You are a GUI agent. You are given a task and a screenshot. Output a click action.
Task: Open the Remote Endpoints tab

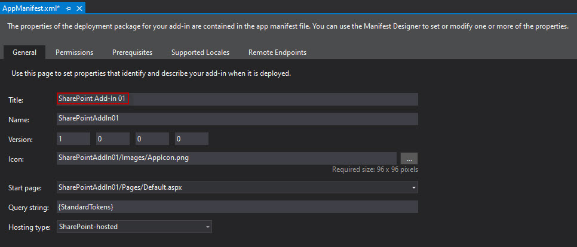pyautogui.click(x=278, y=53)
